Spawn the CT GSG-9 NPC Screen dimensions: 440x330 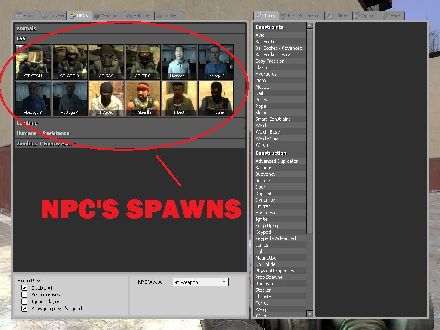pyautogui.click(x=70, y=62)
